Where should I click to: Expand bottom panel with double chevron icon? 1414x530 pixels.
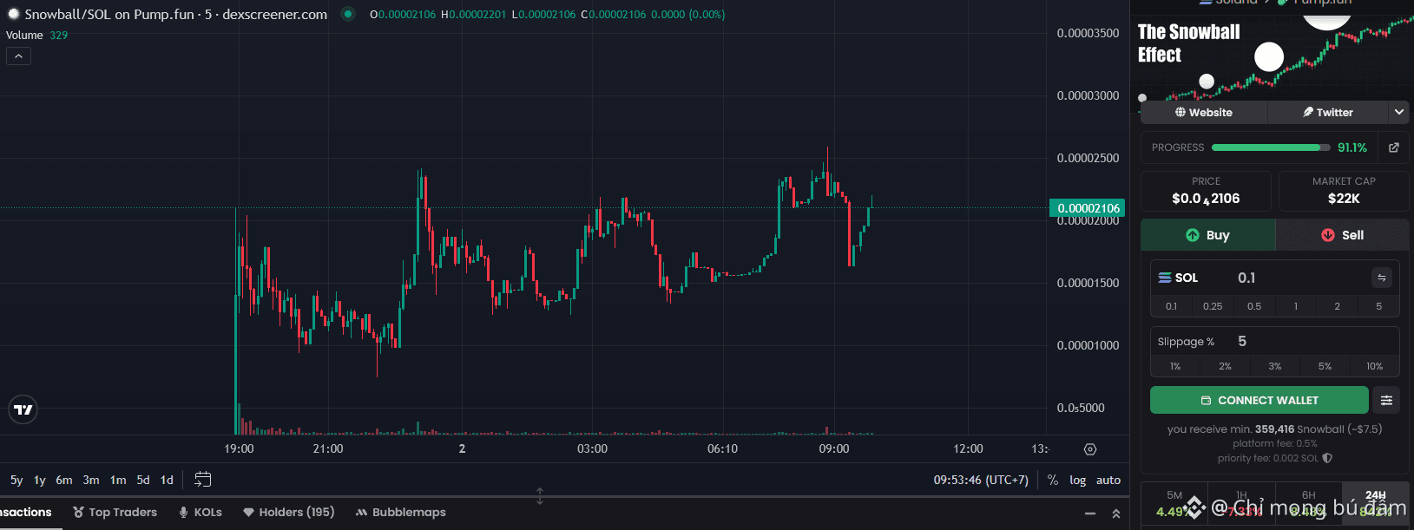tap(1116, 514)
